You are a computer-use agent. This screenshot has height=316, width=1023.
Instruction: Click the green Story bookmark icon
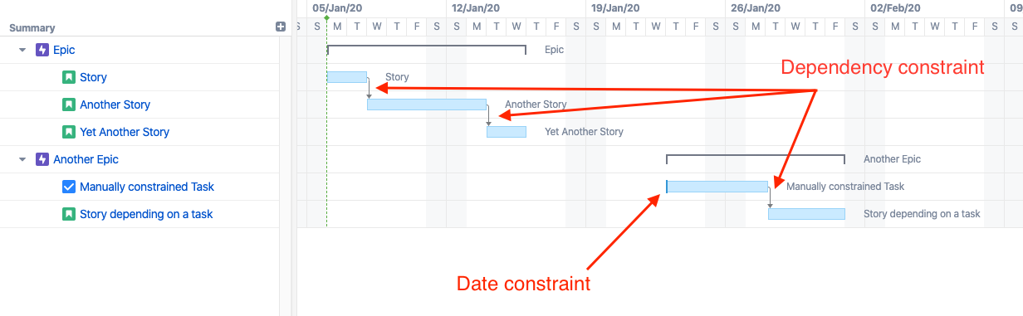coord(69,77)
